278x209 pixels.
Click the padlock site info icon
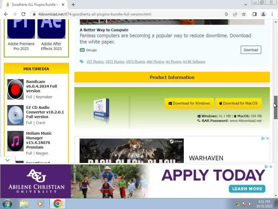(x=34, y=14)
